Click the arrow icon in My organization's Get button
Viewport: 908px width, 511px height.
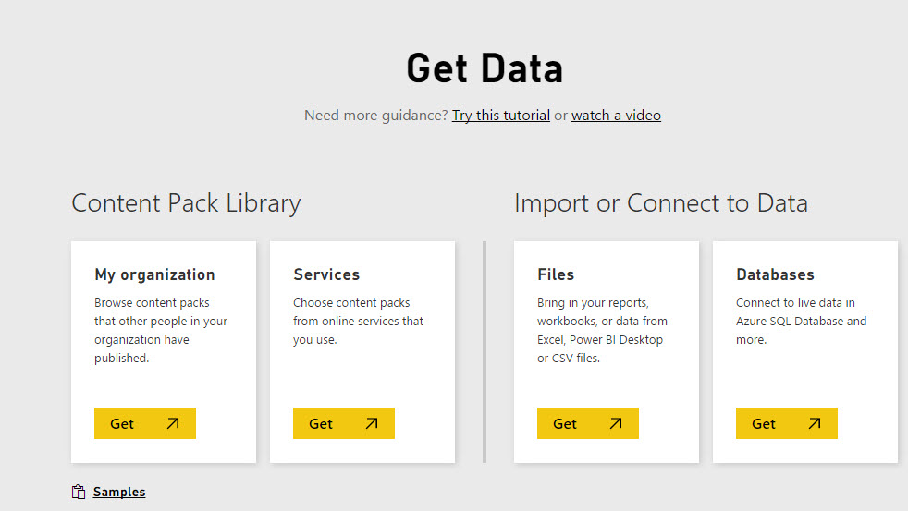(x=173, y=423)
